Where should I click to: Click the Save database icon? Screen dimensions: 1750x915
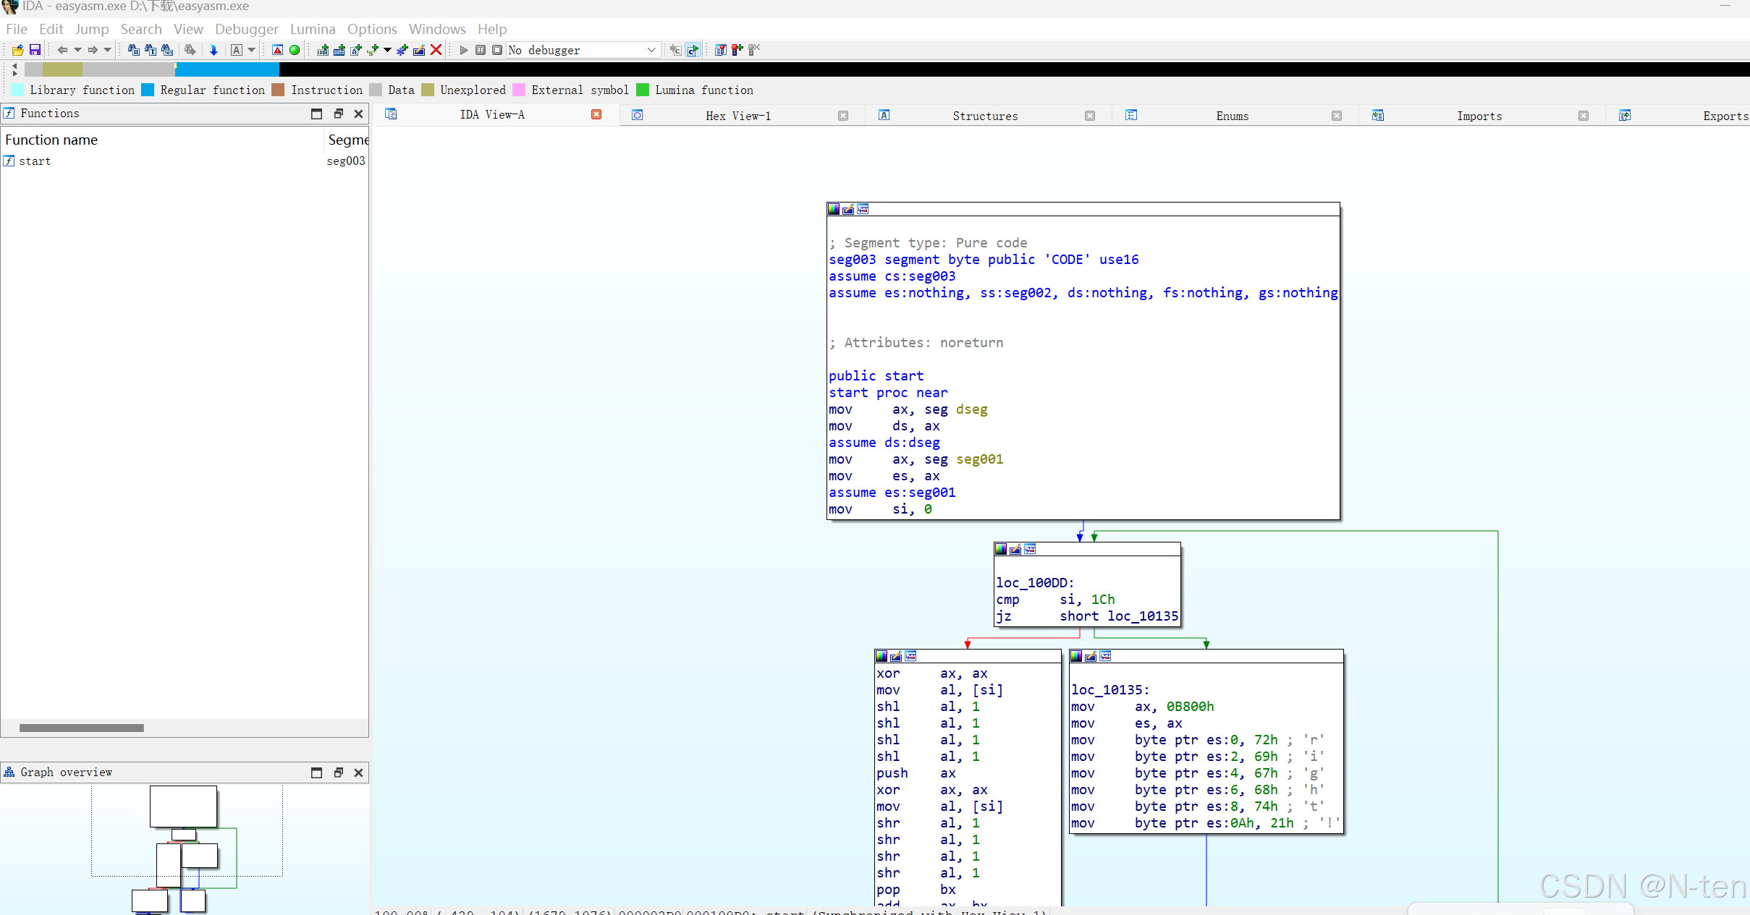pos(35,50)
